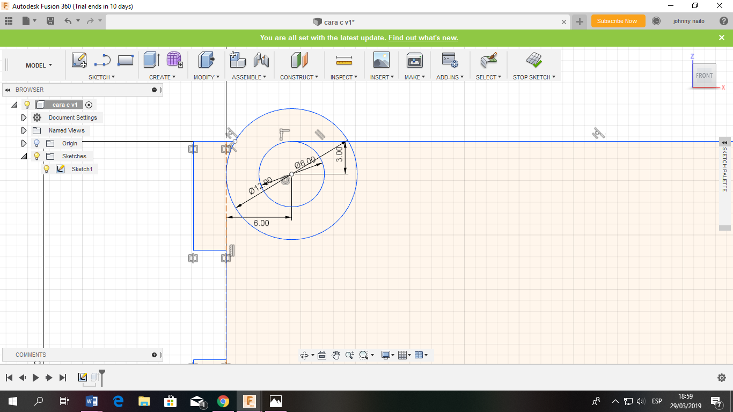Open the CONSTRUCT menu
The height and width of the screenshot is (412, 733).
click(x=299, y=77)
